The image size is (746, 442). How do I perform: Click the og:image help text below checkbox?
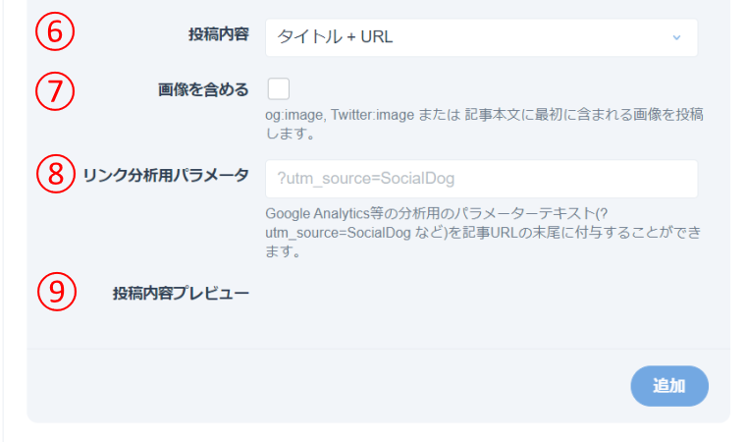tap(483, 124)
